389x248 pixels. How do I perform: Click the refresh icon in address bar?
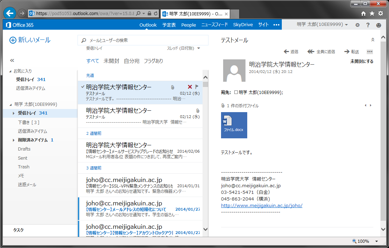click(155, 13)
